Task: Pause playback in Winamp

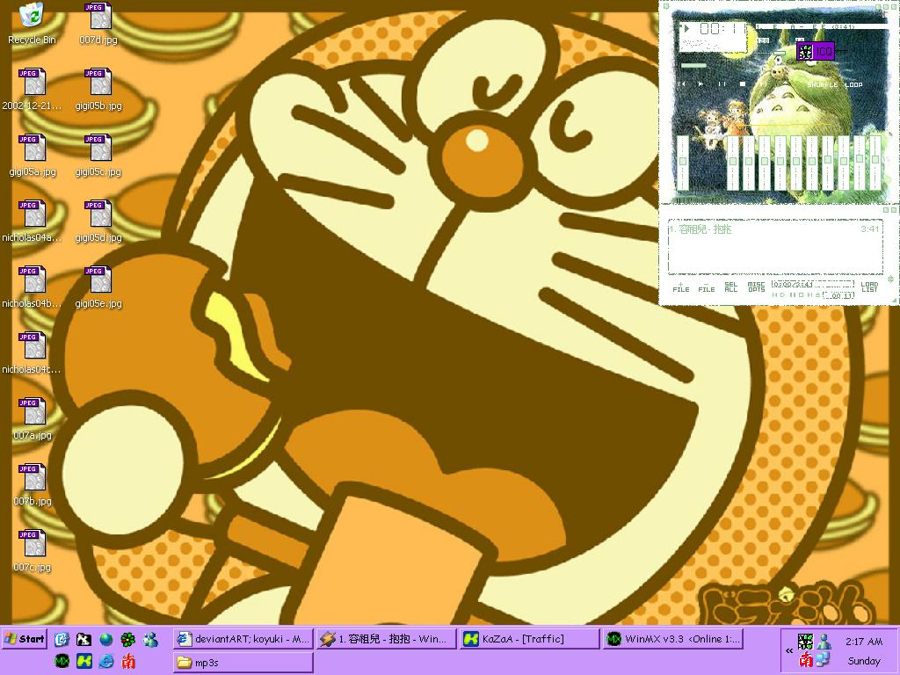Action: pos(722,83)
